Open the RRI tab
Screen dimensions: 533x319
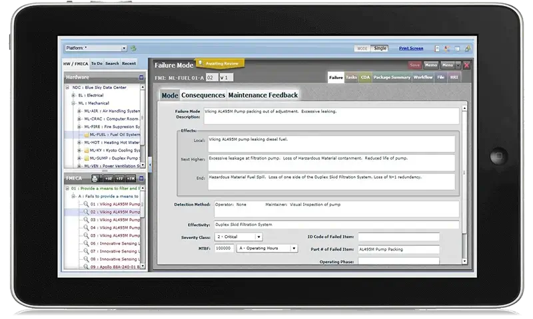pyautogui.click(x=454, y=77)
